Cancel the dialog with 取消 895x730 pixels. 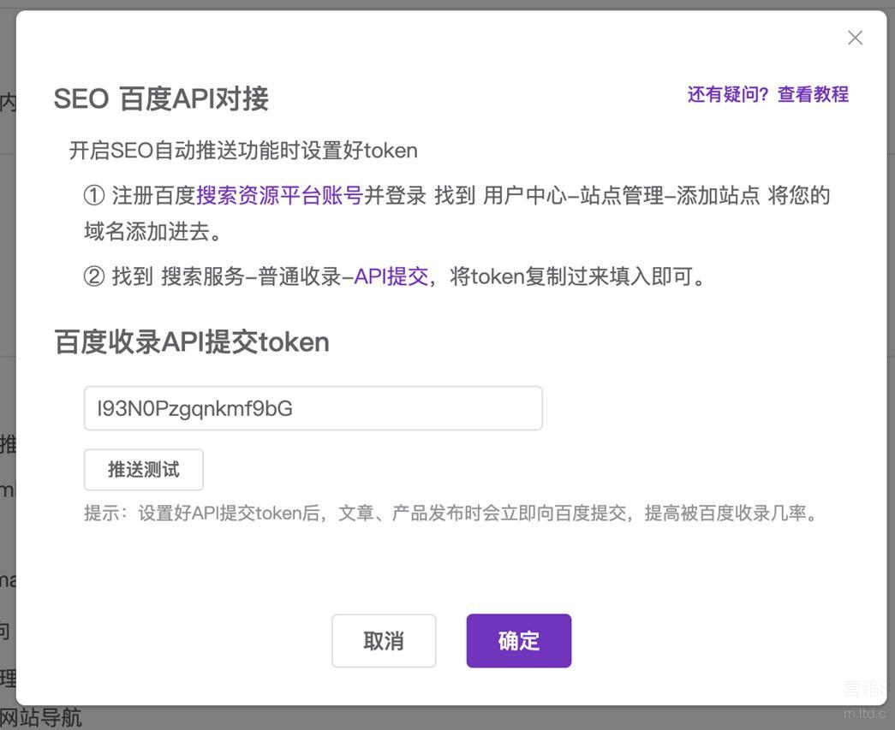384,641
